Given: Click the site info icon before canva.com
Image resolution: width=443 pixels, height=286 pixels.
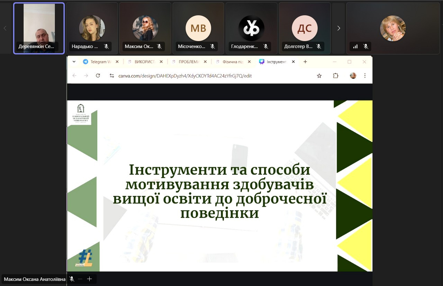Looking at the screenshot, I should click(111, 76).
